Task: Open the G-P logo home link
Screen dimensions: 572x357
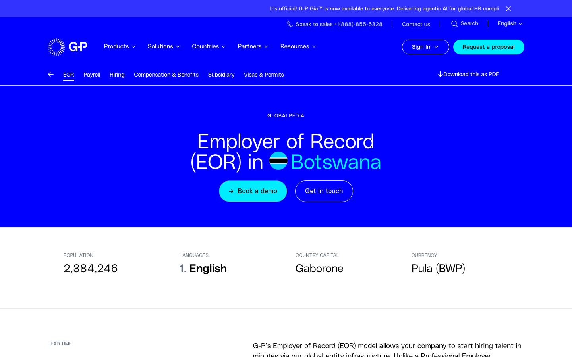Action: (x=68, y=47)
